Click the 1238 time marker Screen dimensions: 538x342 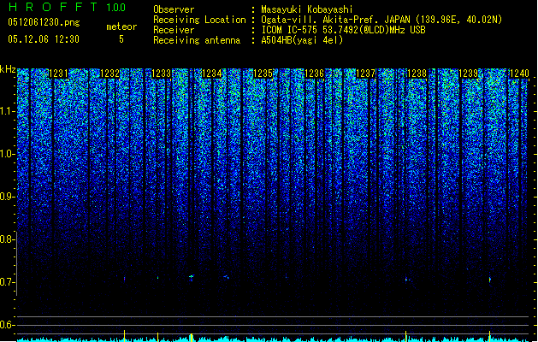417,74
